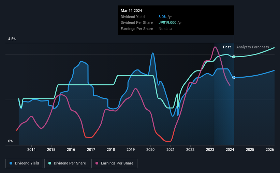Click the 2016 x-axis label
The image size is (280, 173).
click(71, 150)
